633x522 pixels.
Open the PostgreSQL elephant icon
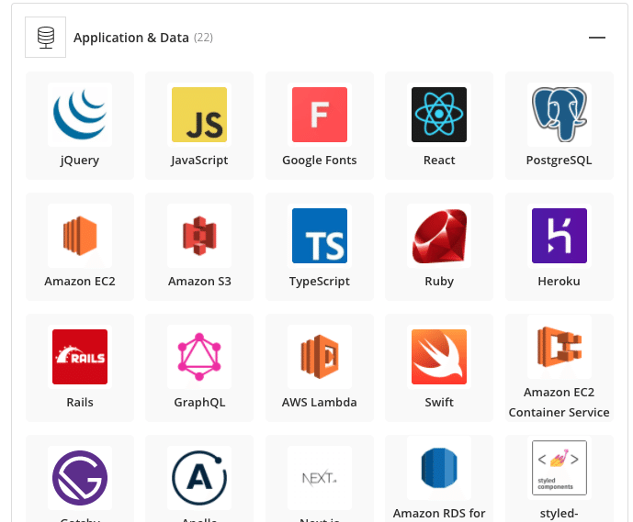coord(560,115)
